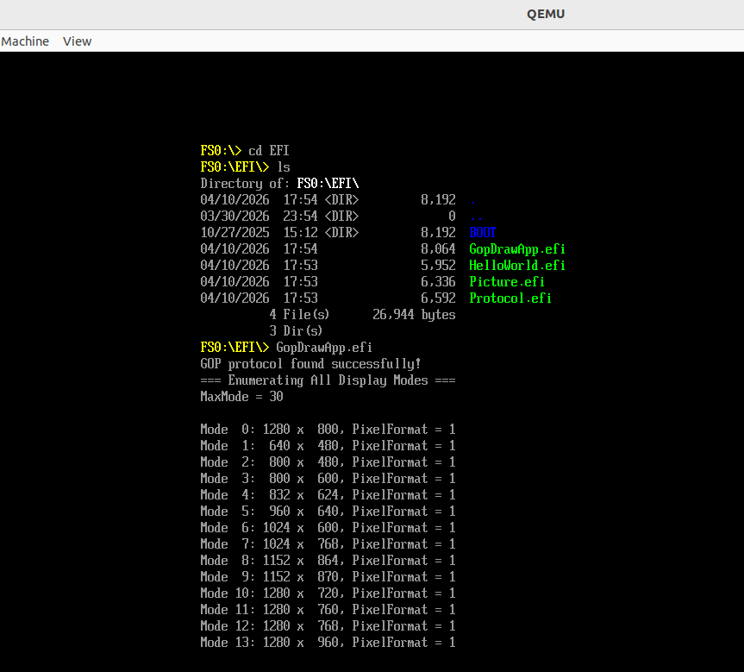Click the Mode 3: 800 x 600 line
This screenshot has width=744, height=672.
coord(328,478)
